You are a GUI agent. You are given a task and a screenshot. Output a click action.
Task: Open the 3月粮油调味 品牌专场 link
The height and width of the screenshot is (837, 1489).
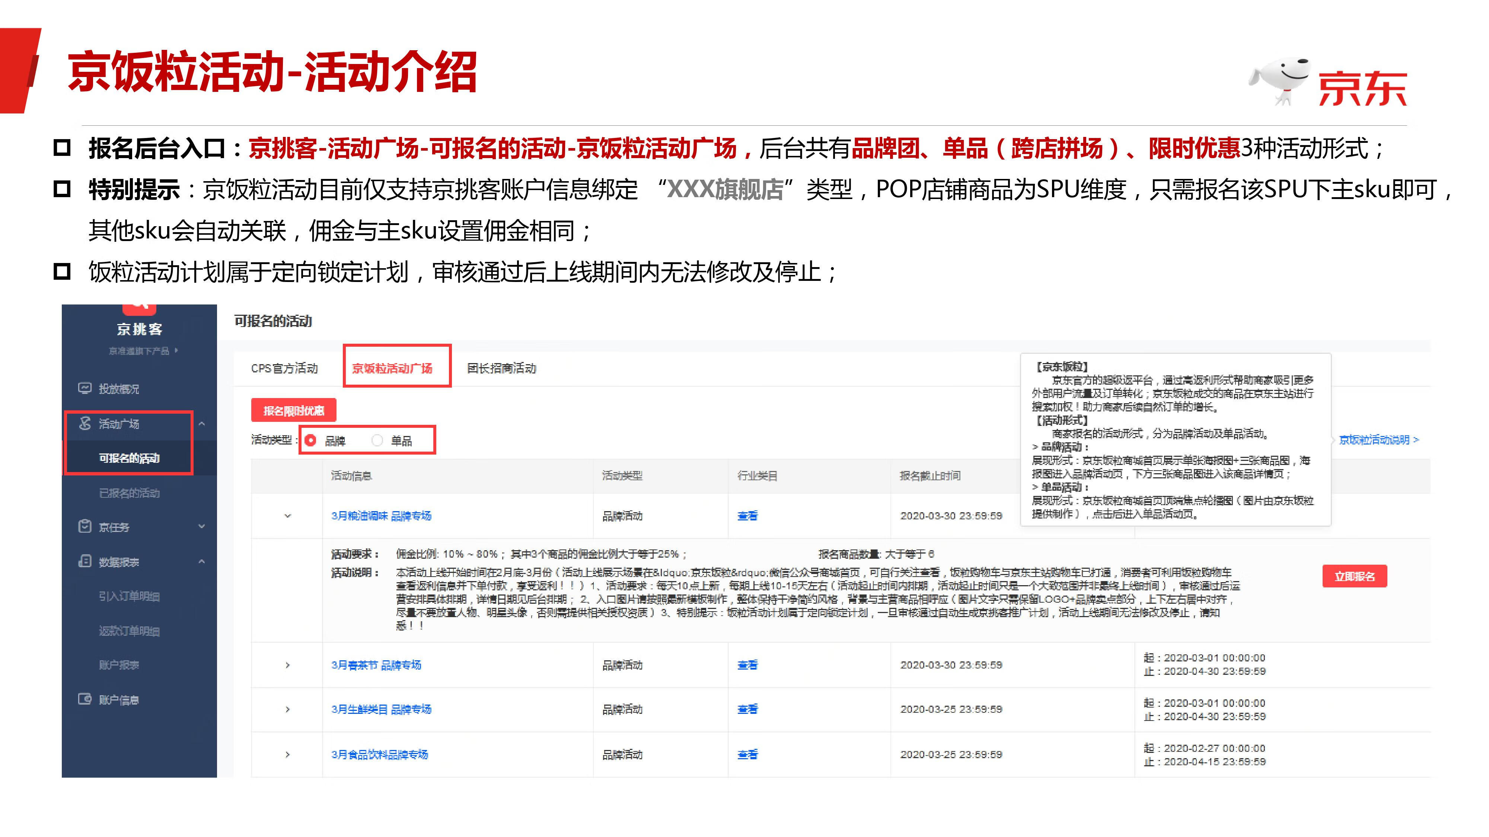381,516
